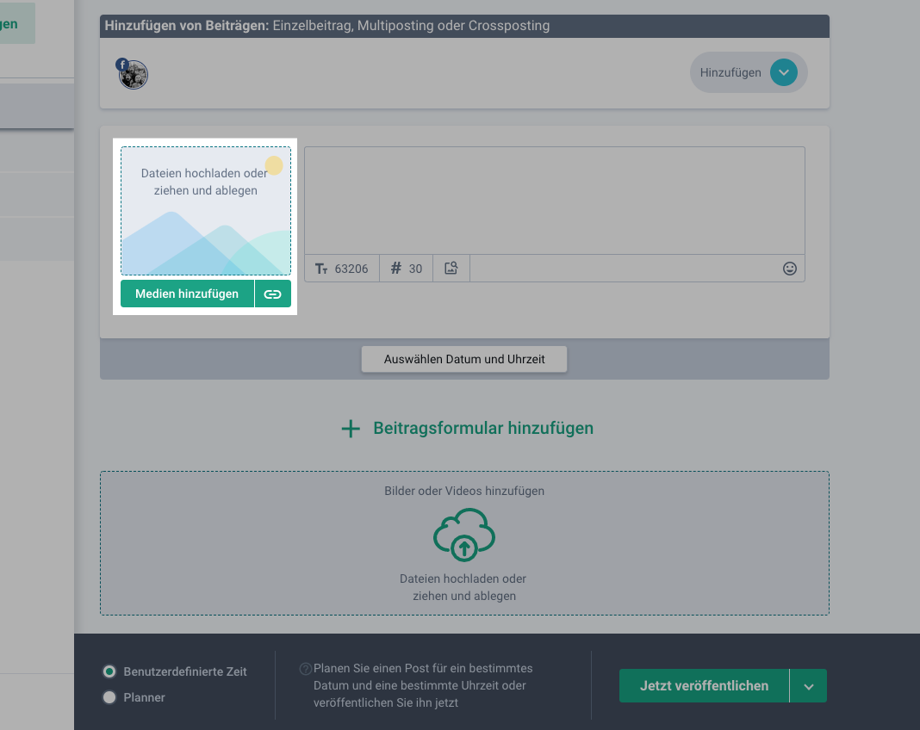
Task: Click the Jetzt veröffentlichen button
Action: point(704,686)
